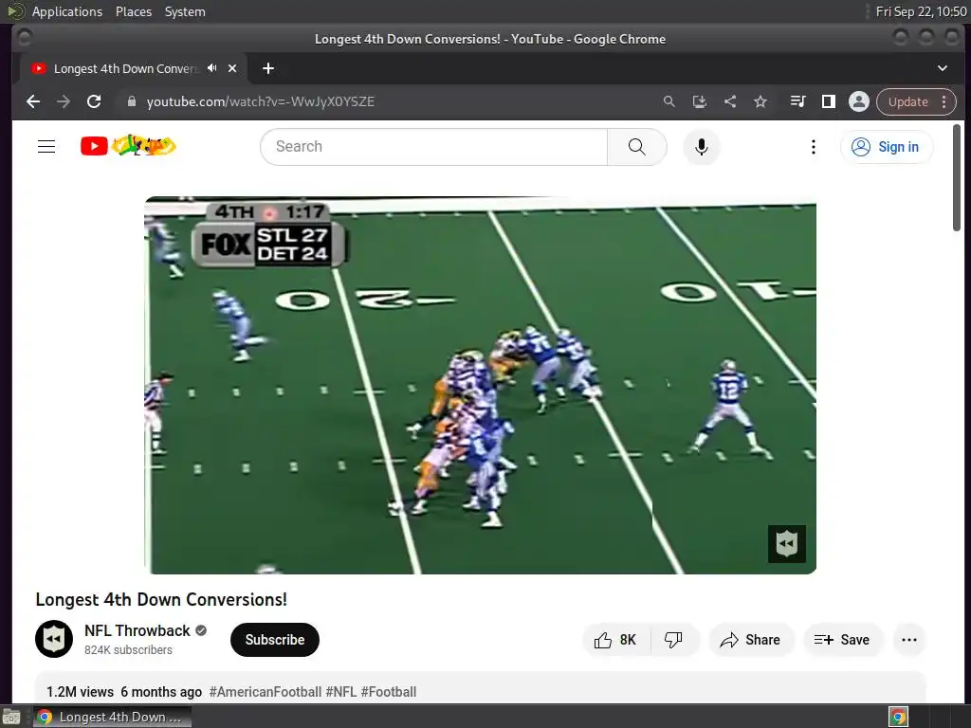This screenshot has height=728, width=971.
Task: Click the show desktop icon in bottom panel
Action: point(11,717)
